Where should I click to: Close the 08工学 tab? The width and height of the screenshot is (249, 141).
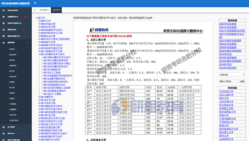pos(60,10)
